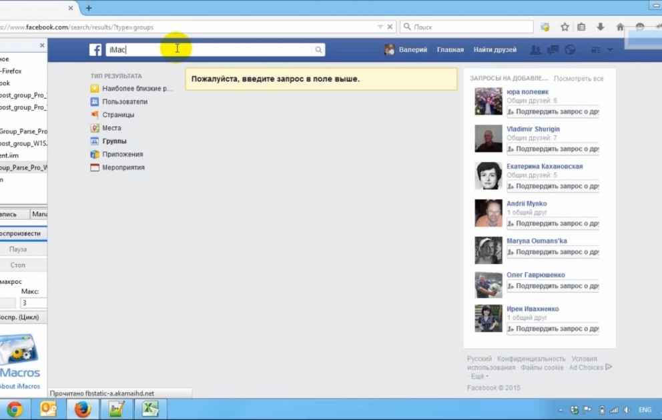662x420 pixels.
Task: Confirm friend request from Юра Полевик
Action: [553, 112]
